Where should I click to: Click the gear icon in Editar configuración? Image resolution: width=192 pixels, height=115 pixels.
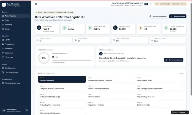150,16
